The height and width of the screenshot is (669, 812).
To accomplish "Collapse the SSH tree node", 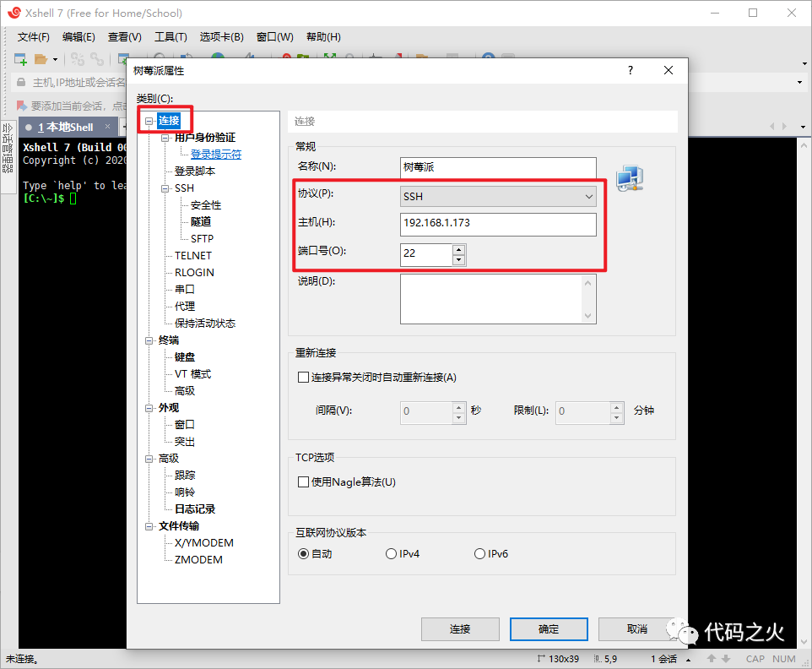I will 165,188.
